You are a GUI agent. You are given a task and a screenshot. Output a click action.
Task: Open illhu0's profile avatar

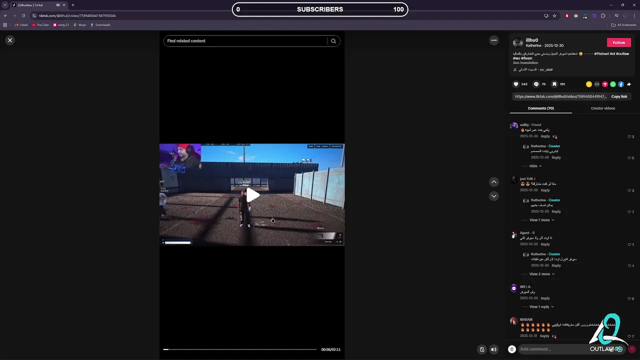coord(518,42)
